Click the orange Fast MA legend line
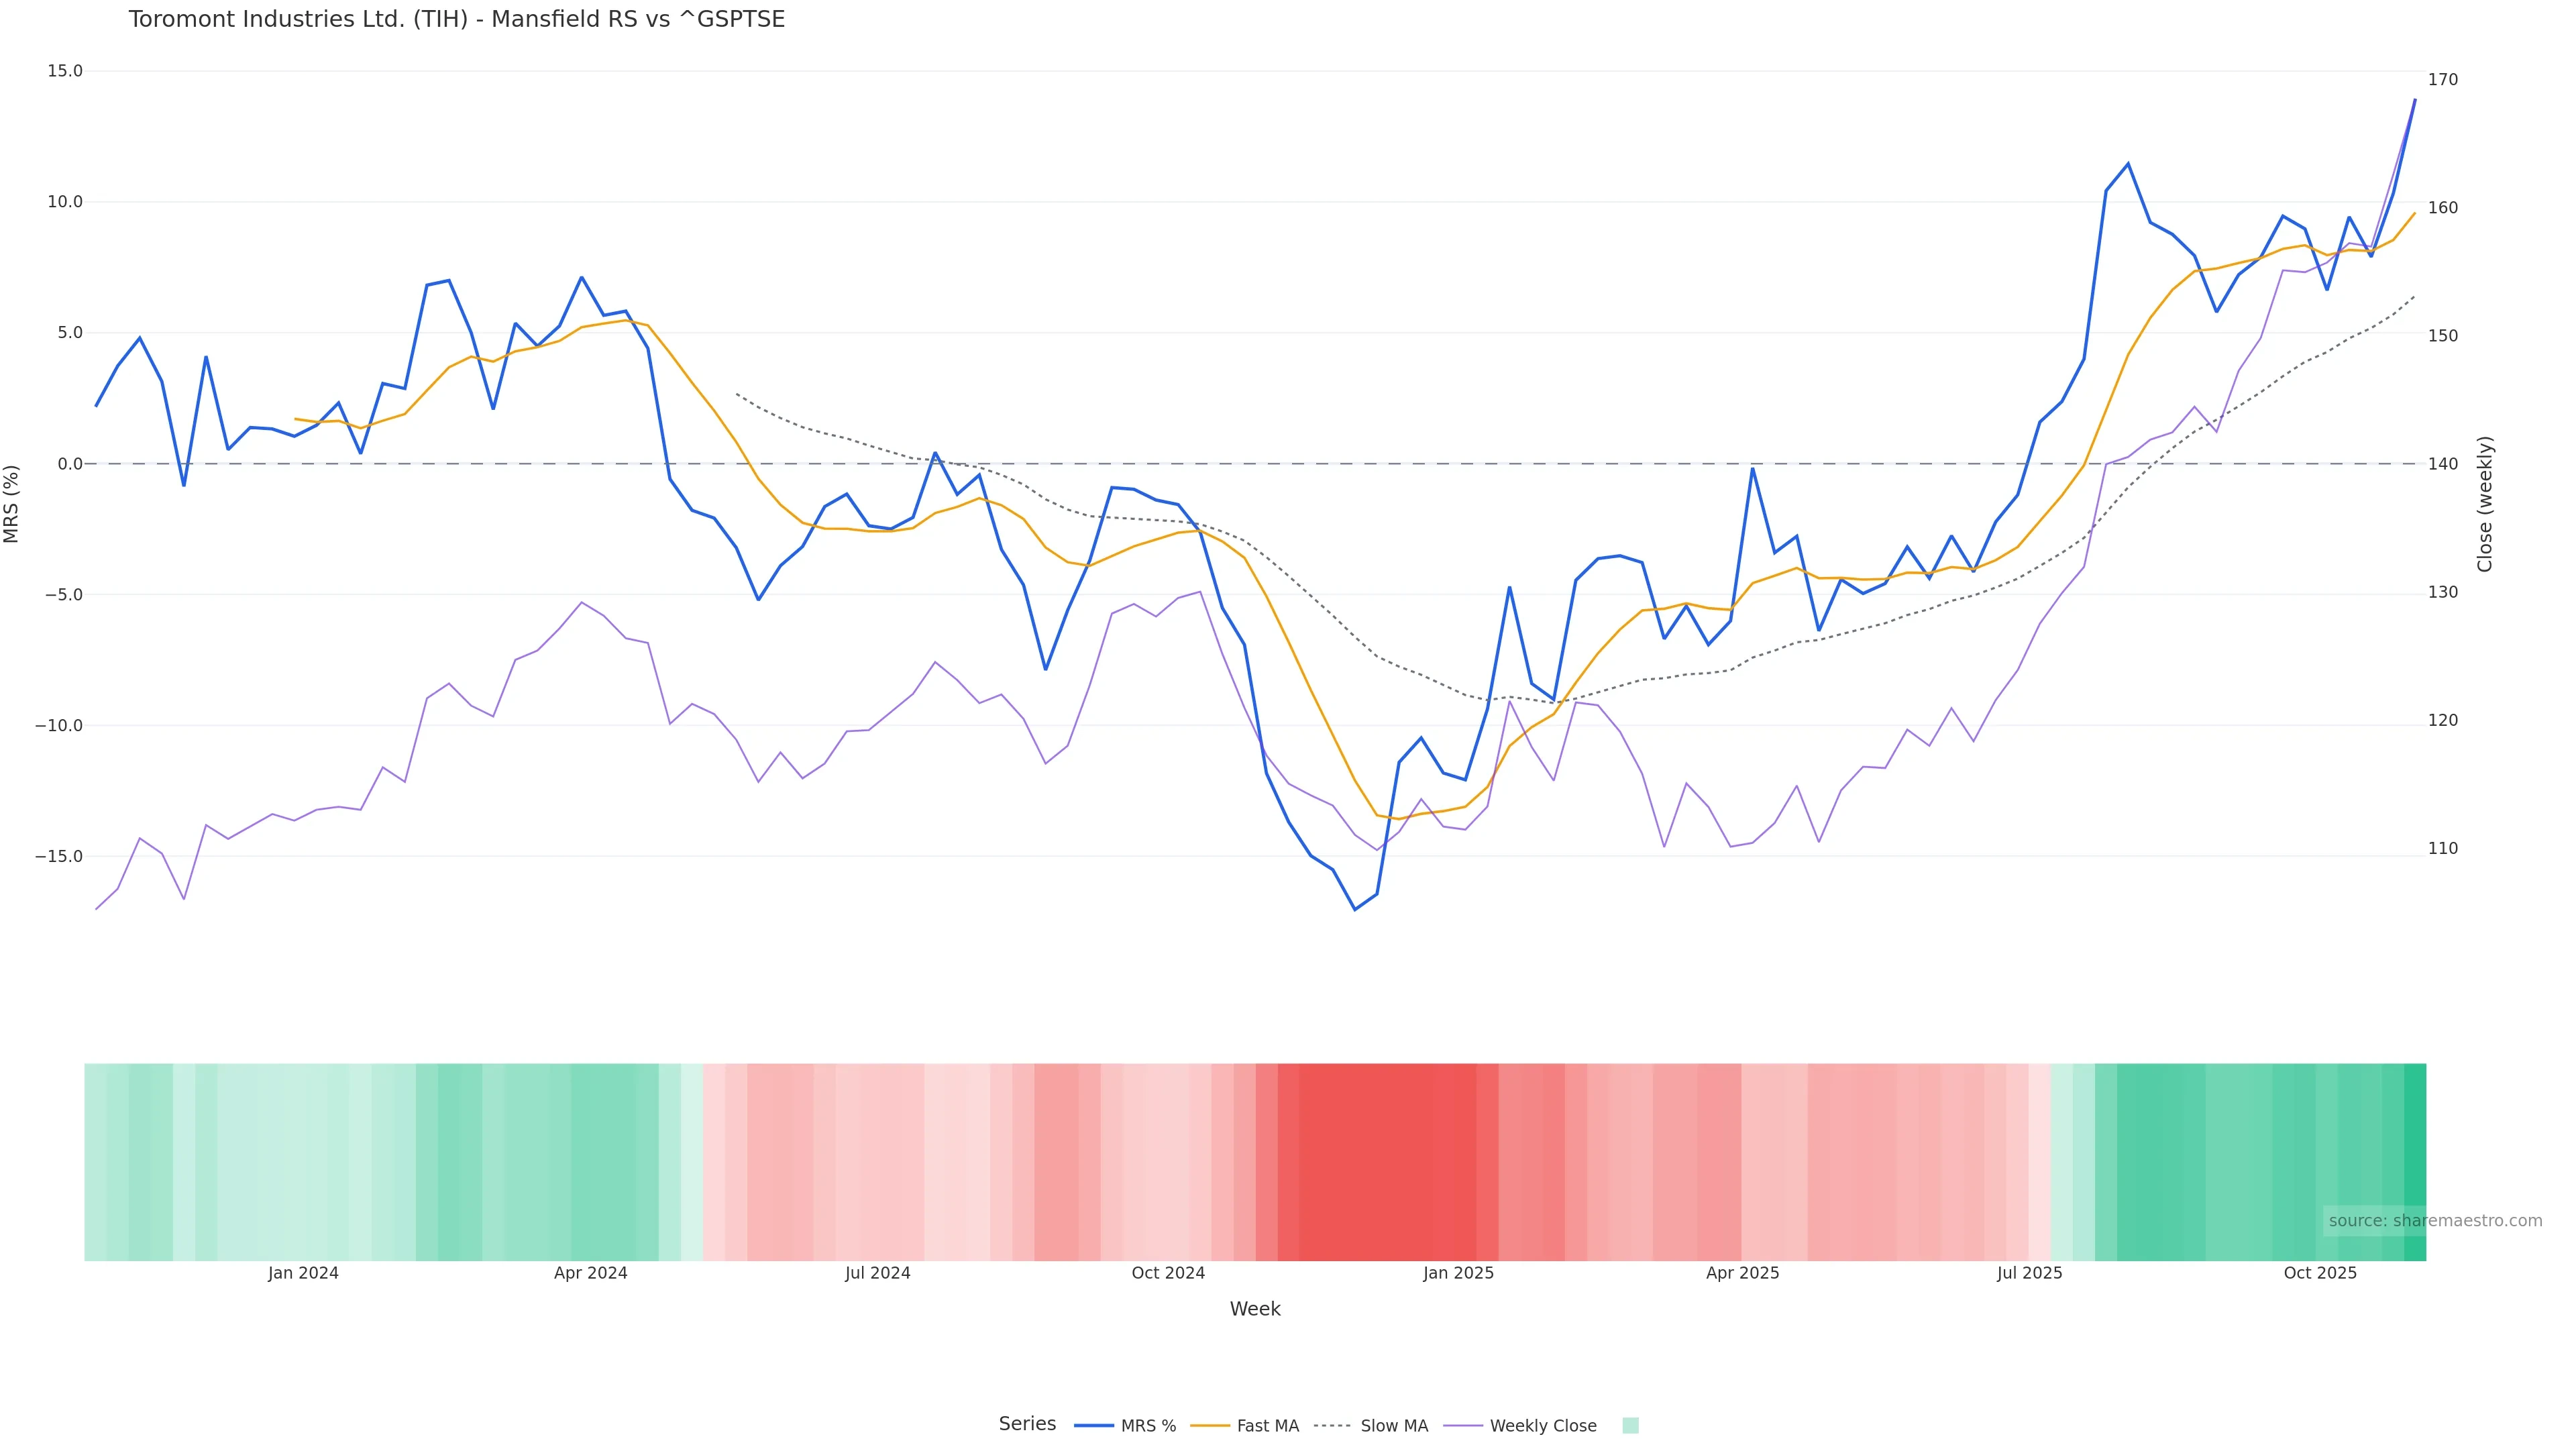Viewport: 2576px width, 1449px height. [1210, 1426]
